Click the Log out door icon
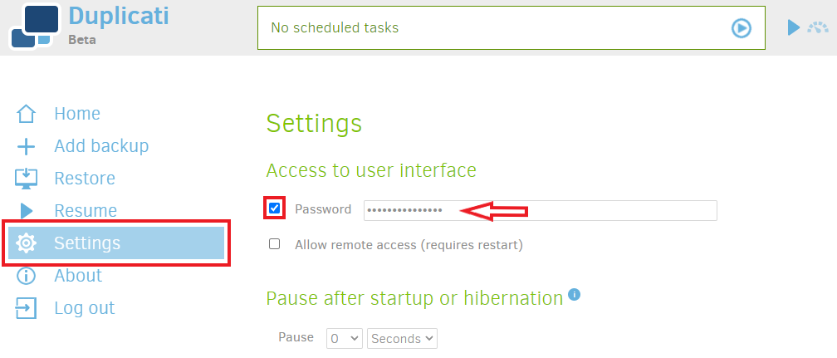Viewport: 837px width, 358px height. (26, 308)
